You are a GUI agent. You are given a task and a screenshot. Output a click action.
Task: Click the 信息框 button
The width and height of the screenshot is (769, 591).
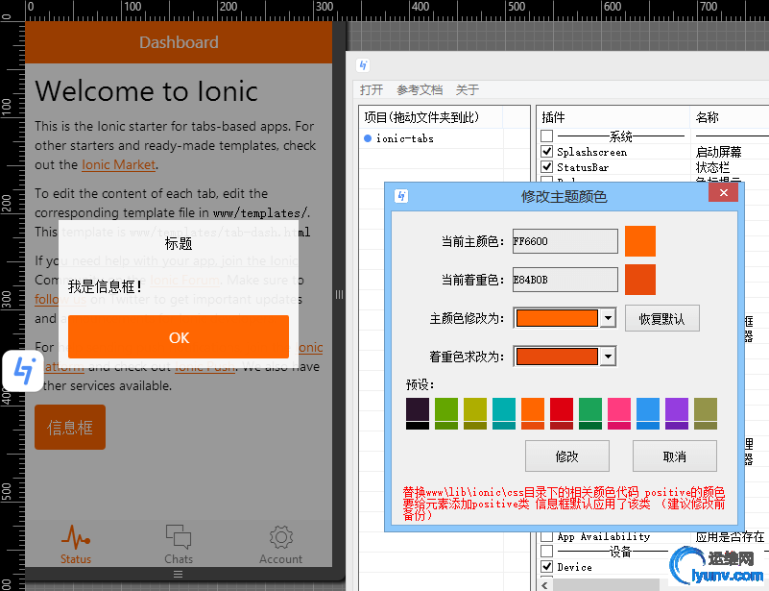tap(70, 427)
